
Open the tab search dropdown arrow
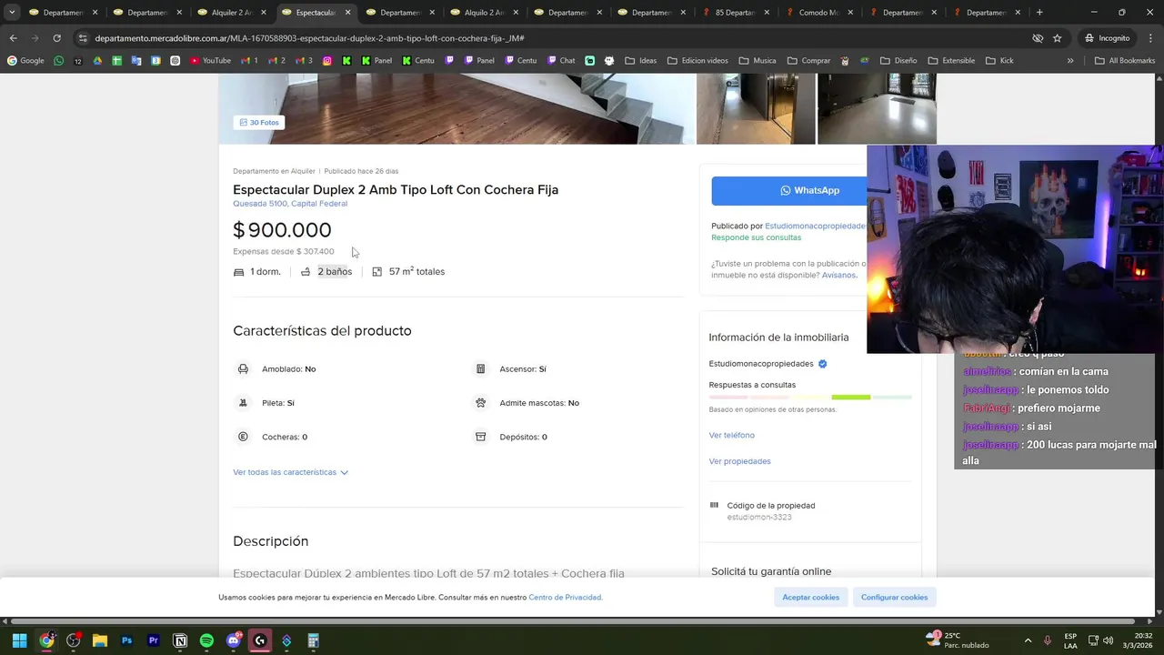12,13
